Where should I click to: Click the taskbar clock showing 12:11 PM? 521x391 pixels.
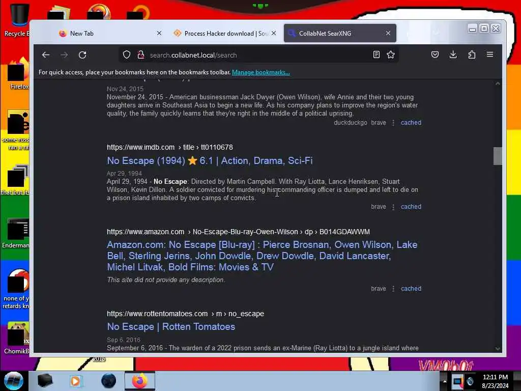pyautogui.click(x=495, y=381)
